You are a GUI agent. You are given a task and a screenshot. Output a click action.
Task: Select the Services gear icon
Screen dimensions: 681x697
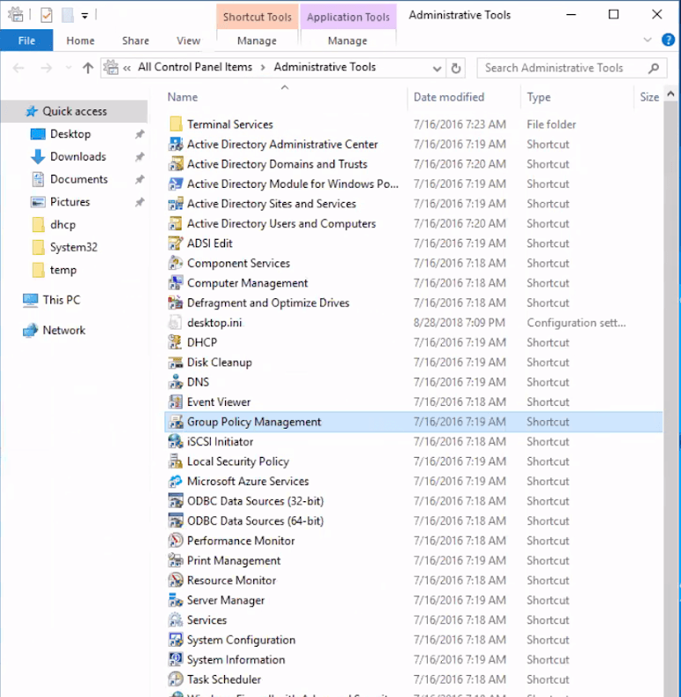tap(176, 619)
